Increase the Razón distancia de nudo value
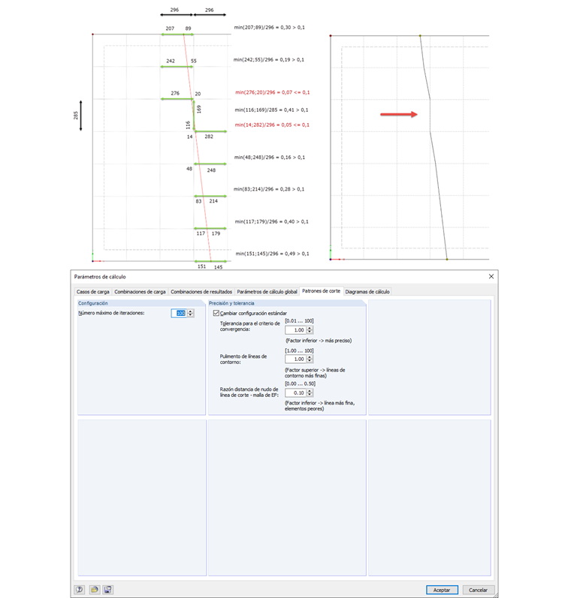 (x=310, y=390)
